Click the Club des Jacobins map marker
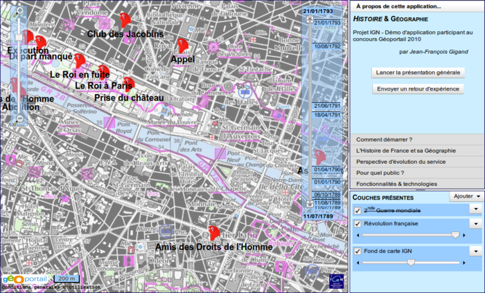 125,19
